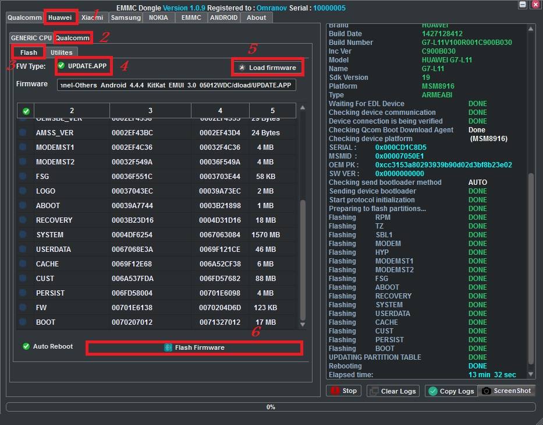Click log panel scroll down arrow
This screenshot has width=543, height=425.
(x=531, y=374)
